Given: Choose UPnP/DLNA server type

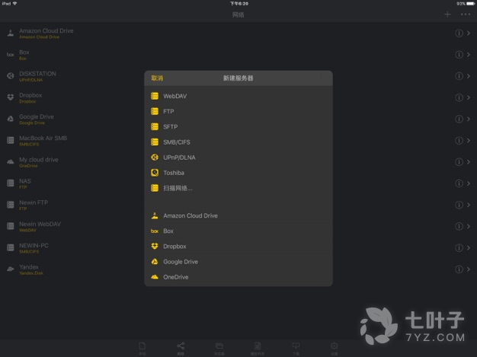Looking at the screenshot, I should (x=238, y=158).
